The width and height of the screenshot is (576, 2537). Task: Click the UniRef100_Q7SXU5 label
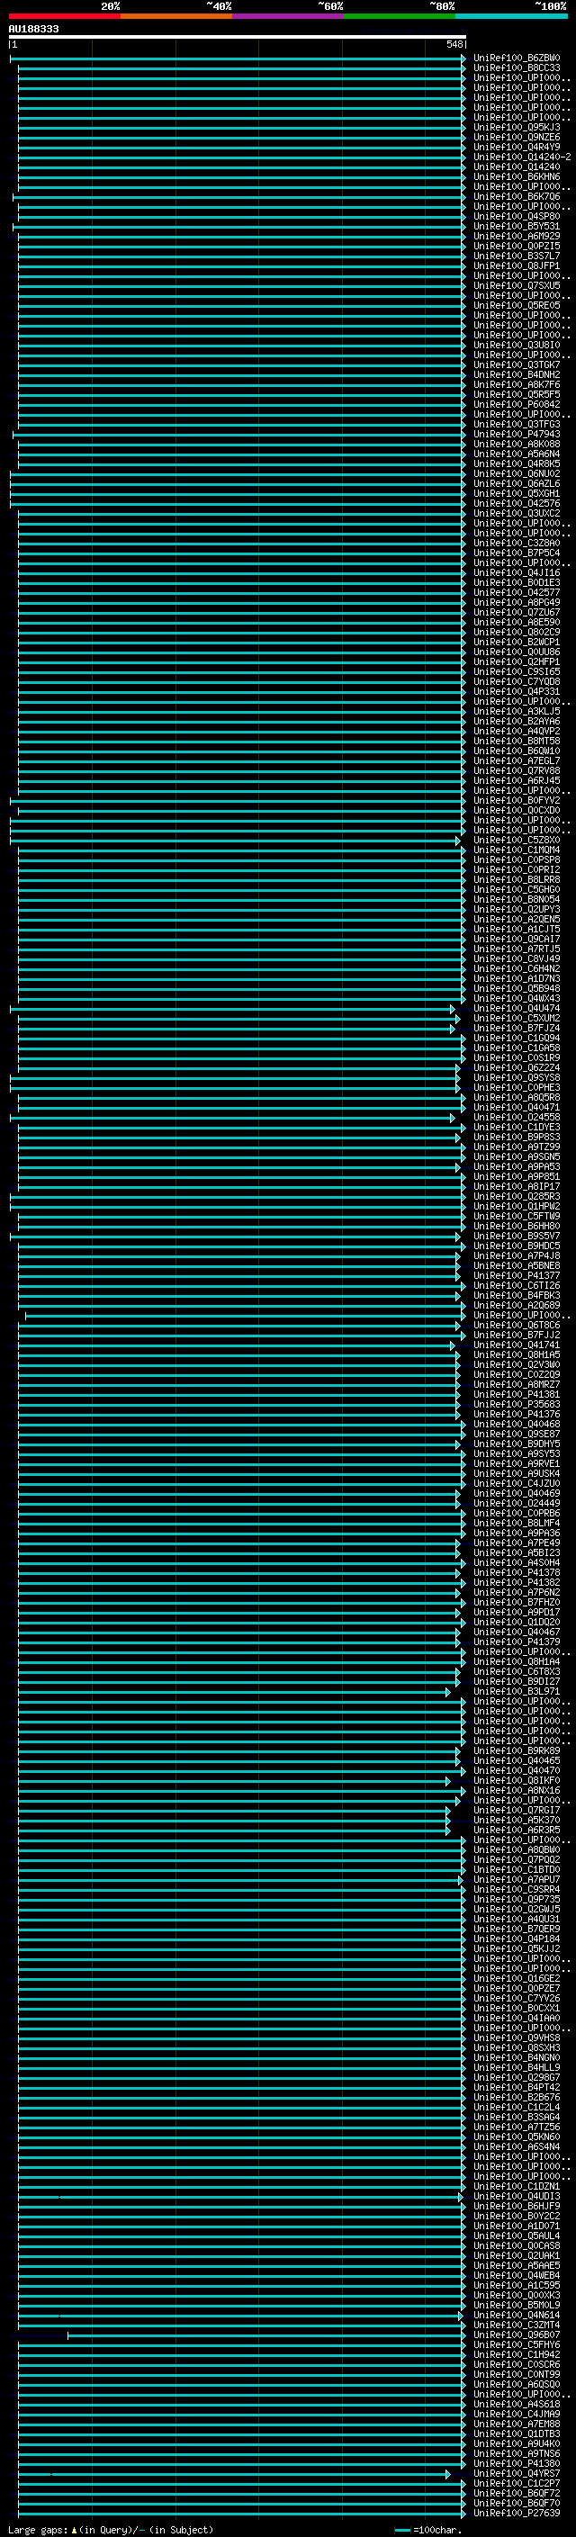coord(516,285)
